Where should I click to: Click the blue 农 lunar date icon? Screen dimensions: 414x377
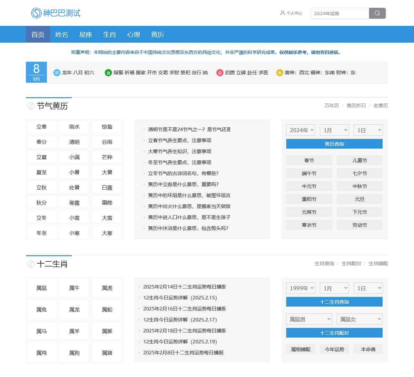57,73
